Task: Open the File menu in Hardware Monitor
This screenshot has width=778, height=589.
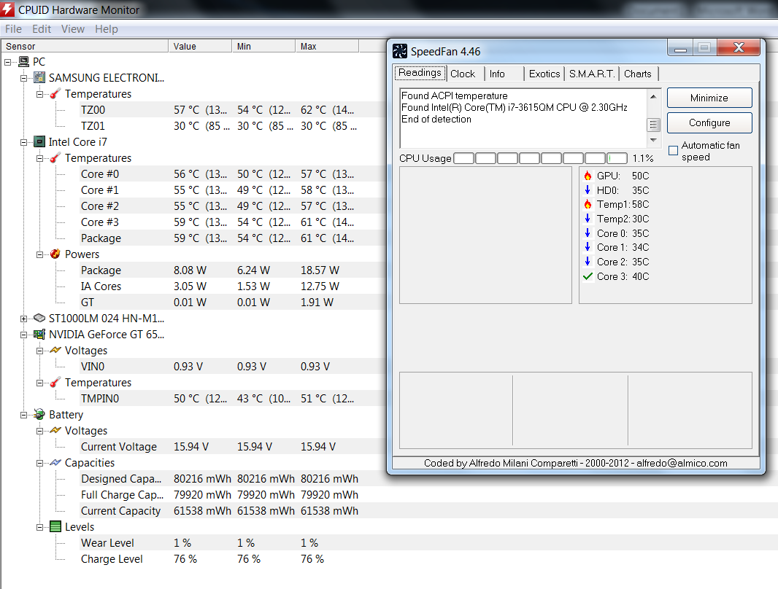Action: pos(13,29)
